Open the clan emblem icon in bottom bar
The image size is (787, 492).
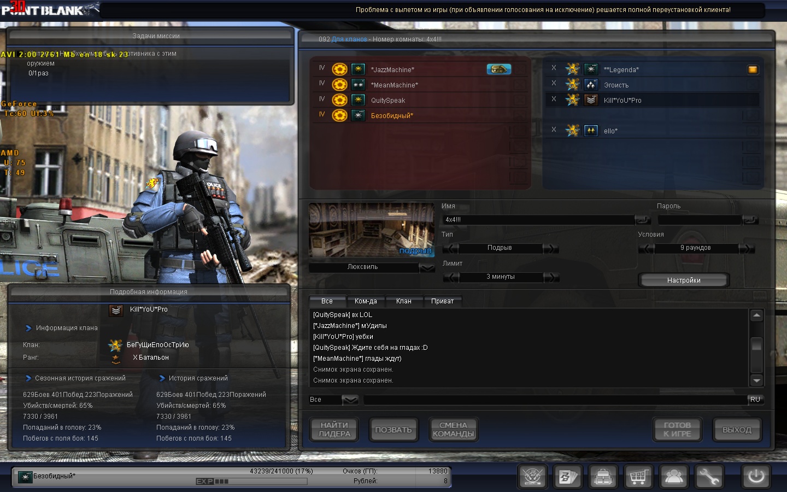[x=532, y=476]
